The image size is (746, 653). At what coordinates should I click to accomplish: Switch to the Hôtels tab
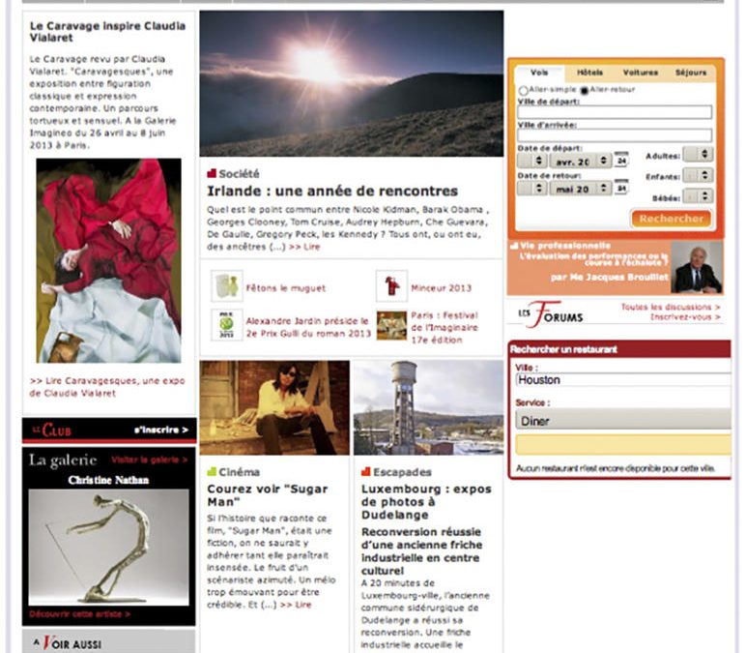point(589,73)
